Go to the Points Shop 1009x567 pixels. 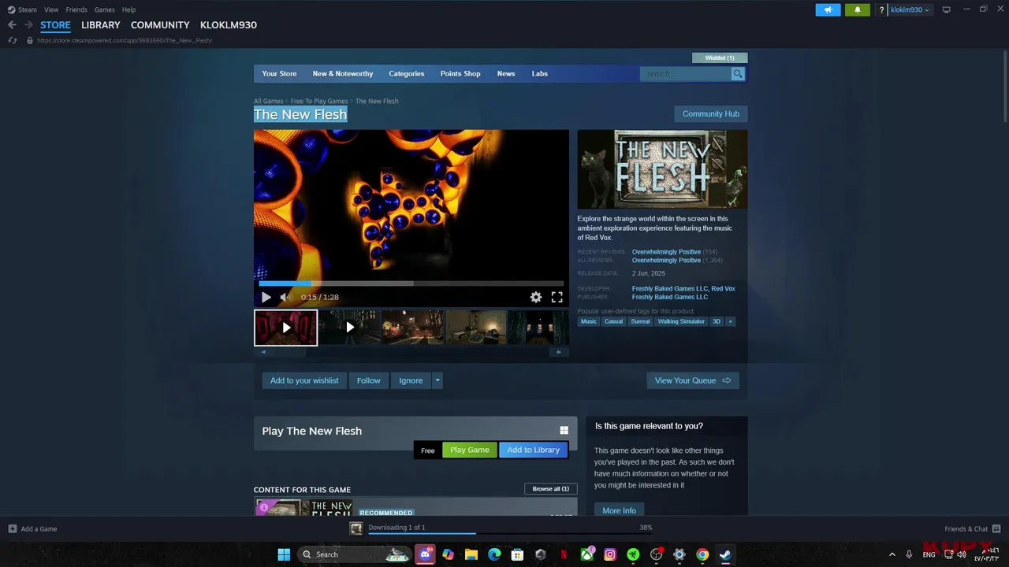(x=460, y=74)
